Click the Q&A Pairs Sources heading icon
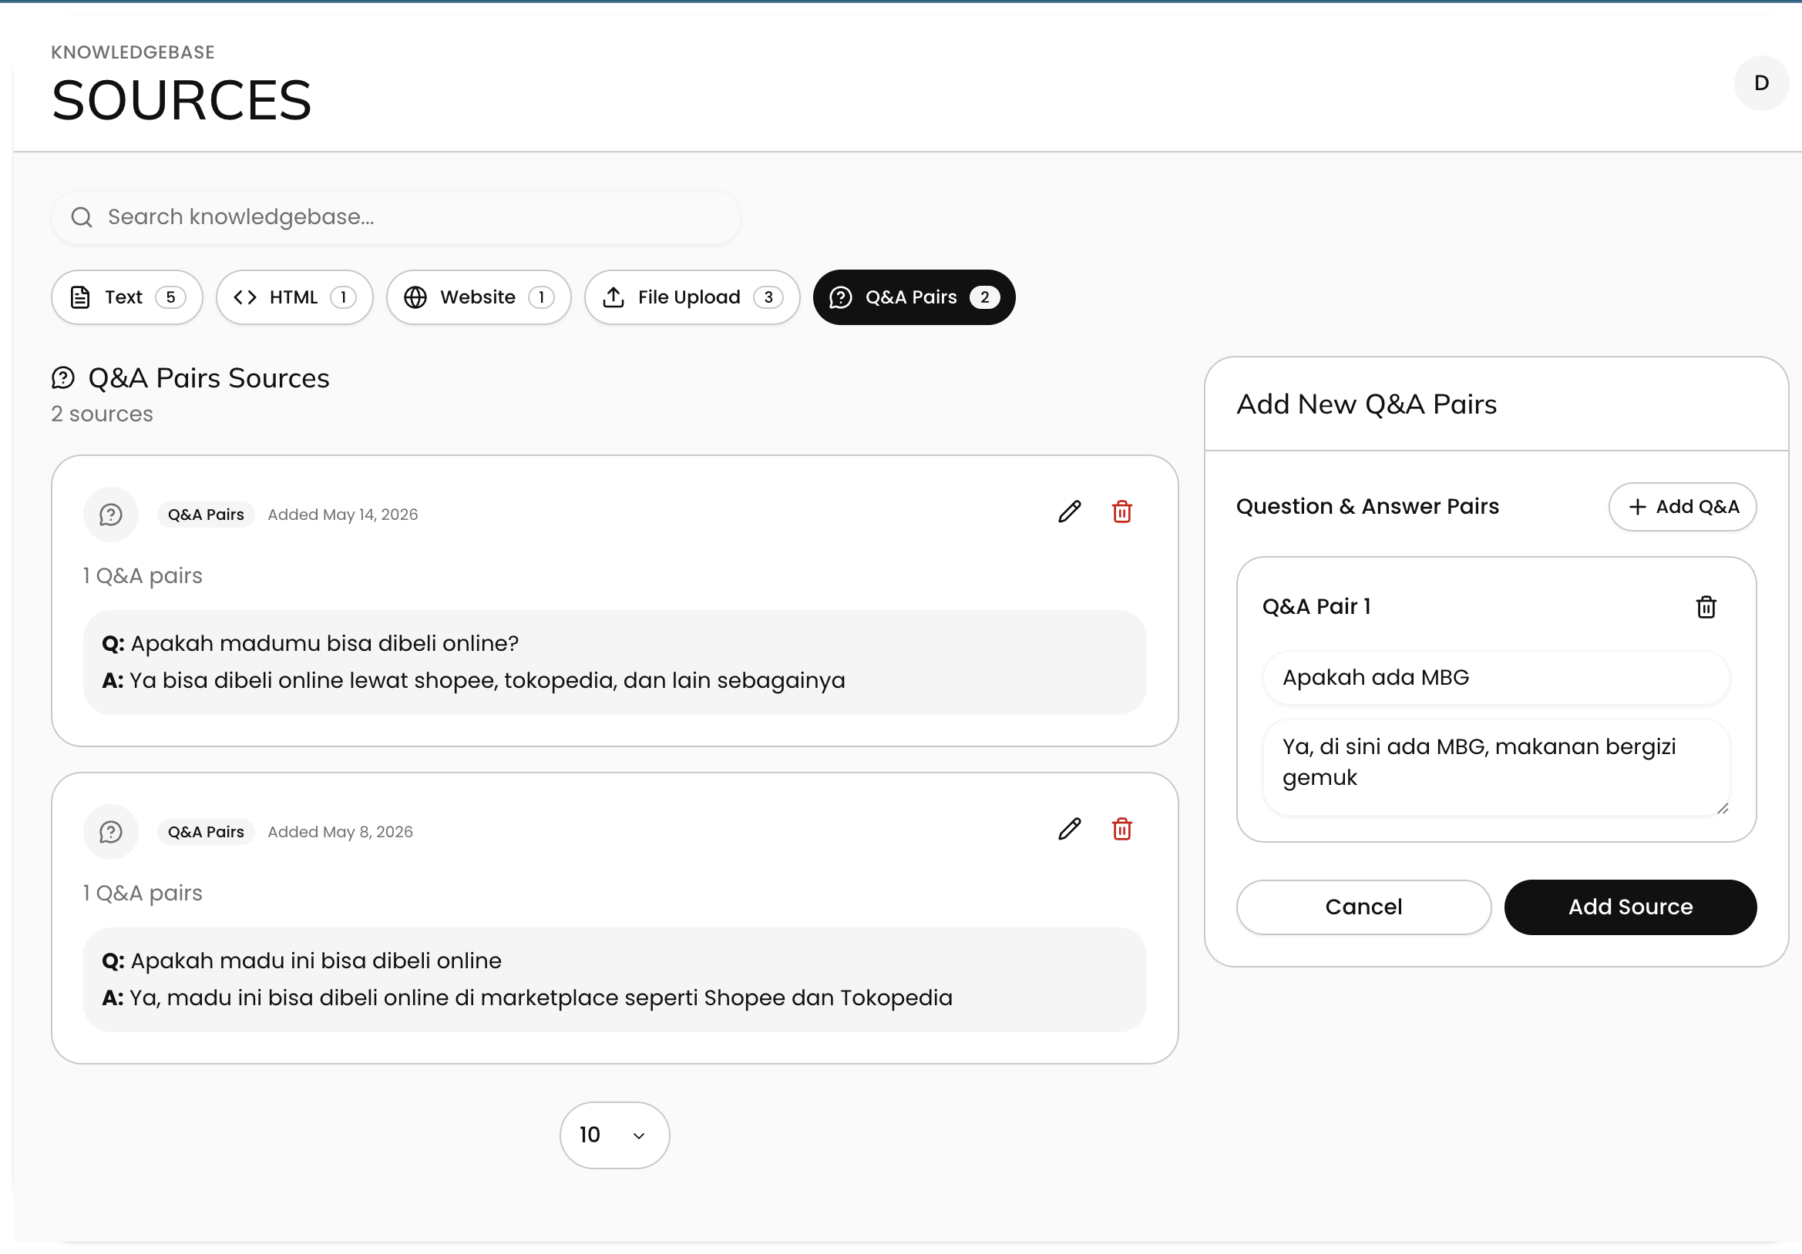The width and height of the screenshot is (1802, 1254). point(62,378)
